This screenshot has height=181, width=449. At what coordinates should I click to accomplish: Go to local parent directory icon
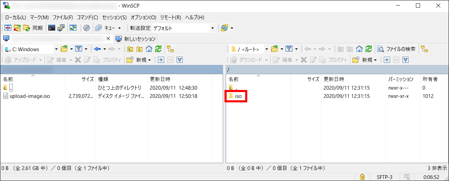click(130, 49)
